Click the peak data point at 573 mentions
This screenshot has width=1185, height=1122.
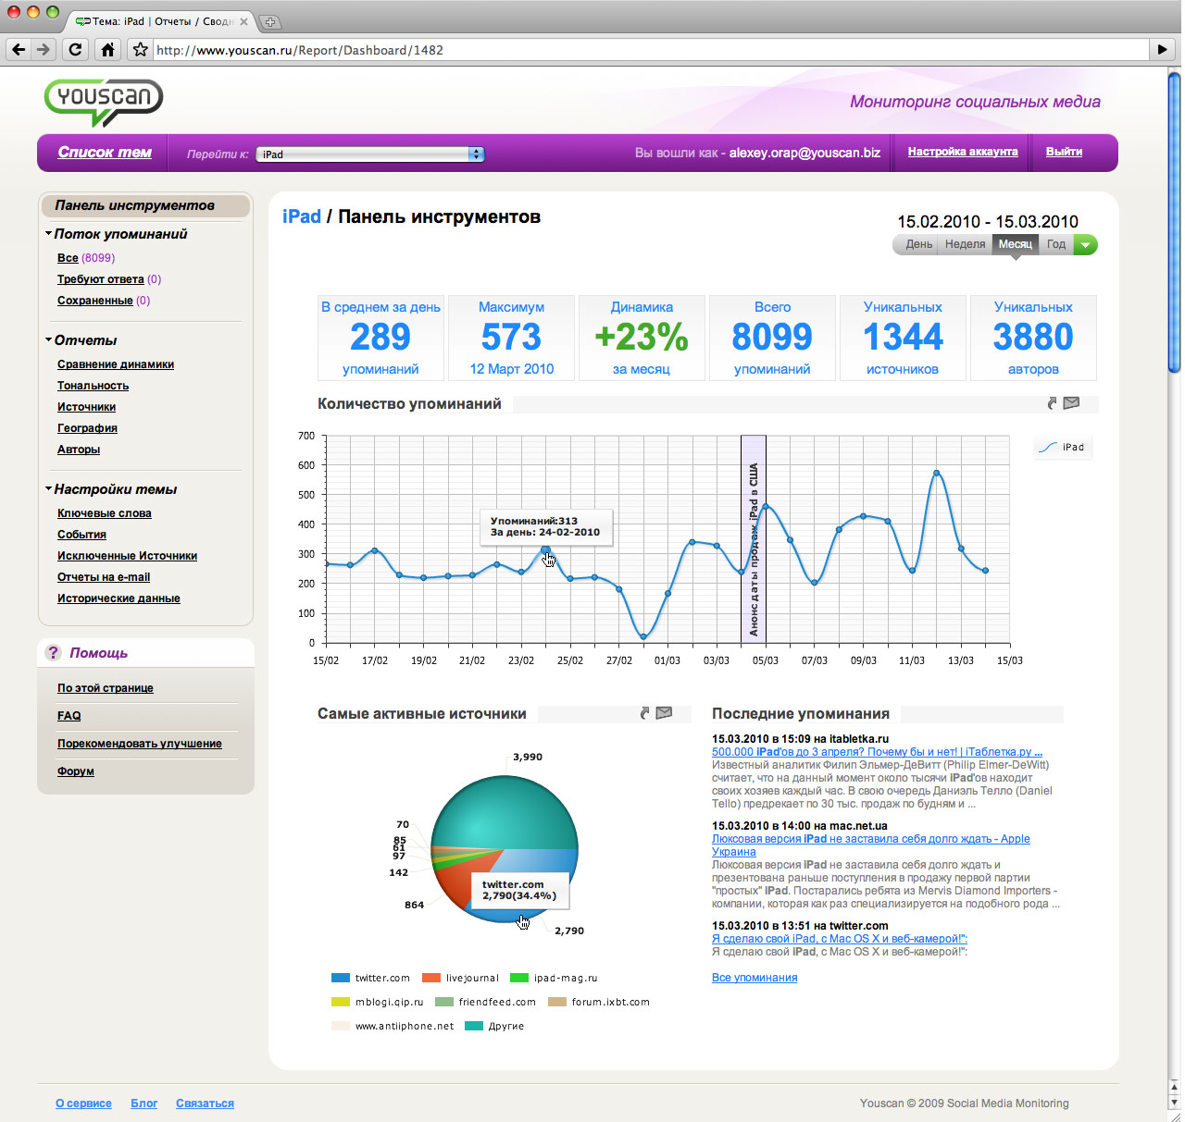point(937,473)
